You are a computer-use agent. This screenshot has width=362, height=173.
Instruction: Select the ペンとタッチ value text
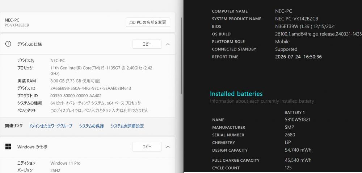(x=99, y=111)
